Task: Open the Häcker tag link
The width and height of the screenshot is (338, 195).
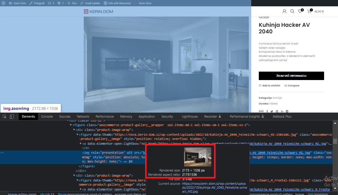Action: click(x=274, y=104)
